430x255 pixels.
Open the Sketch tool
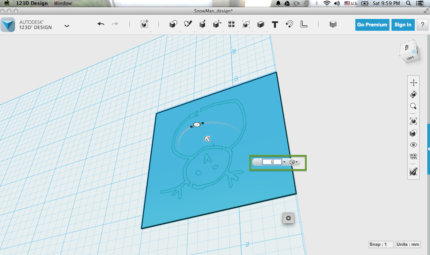point(188,24)
